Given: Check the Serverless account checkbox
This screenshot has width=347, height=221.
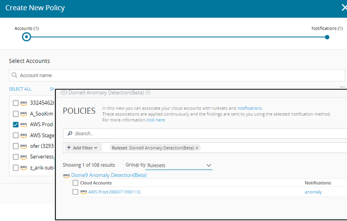Looking at the screenshot, I should 15,157.
